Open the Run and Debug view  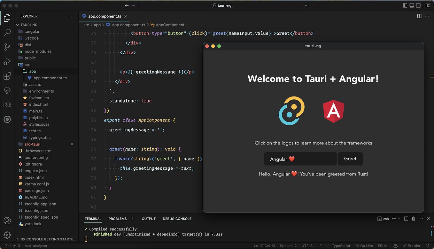coord(7,61)
